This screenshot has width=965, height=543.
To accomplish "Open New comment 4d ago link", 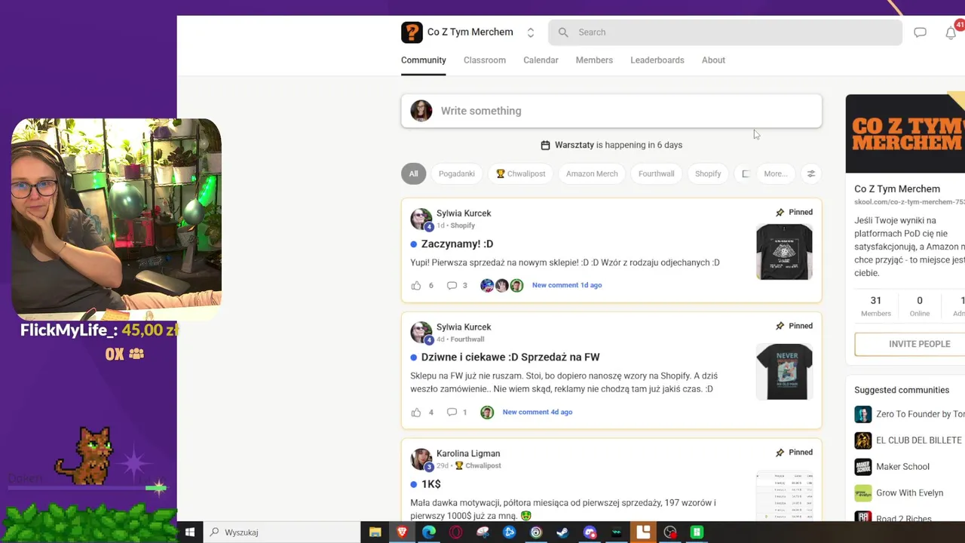I will [538, 412].
